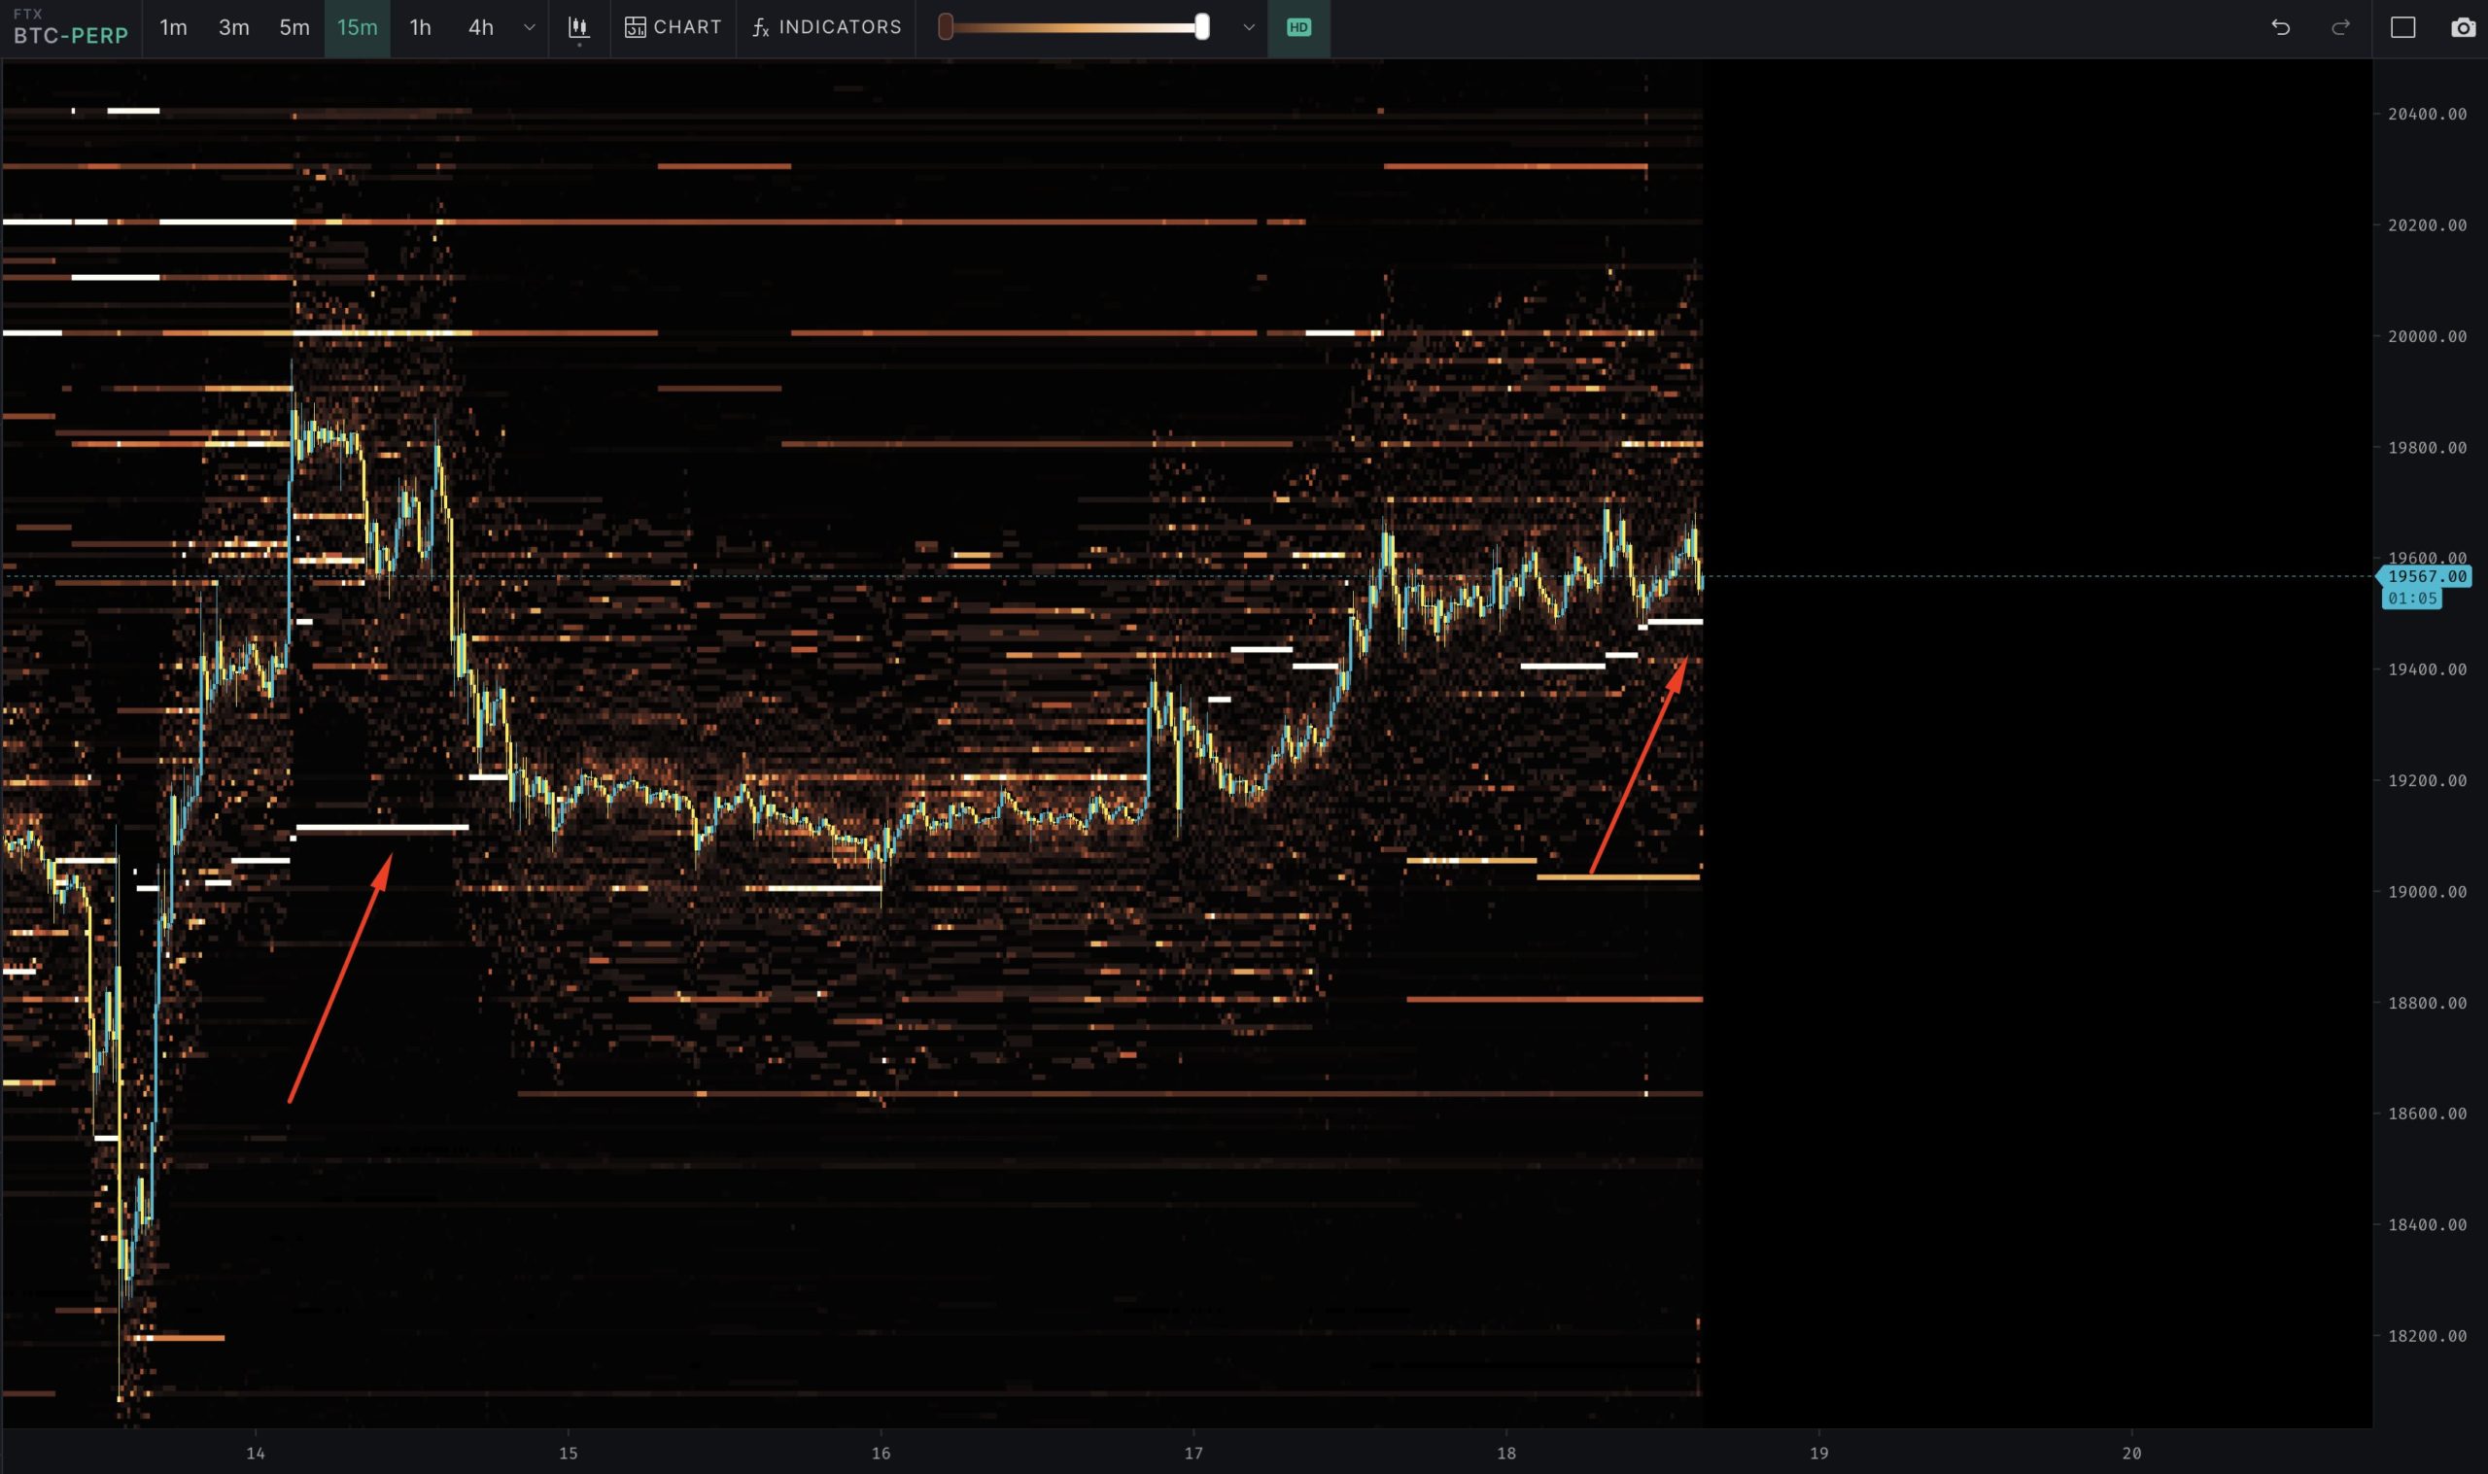This screenshot has width=2488, height=1474.
Task: Click the redo arrow icon
Action: 2341,28
